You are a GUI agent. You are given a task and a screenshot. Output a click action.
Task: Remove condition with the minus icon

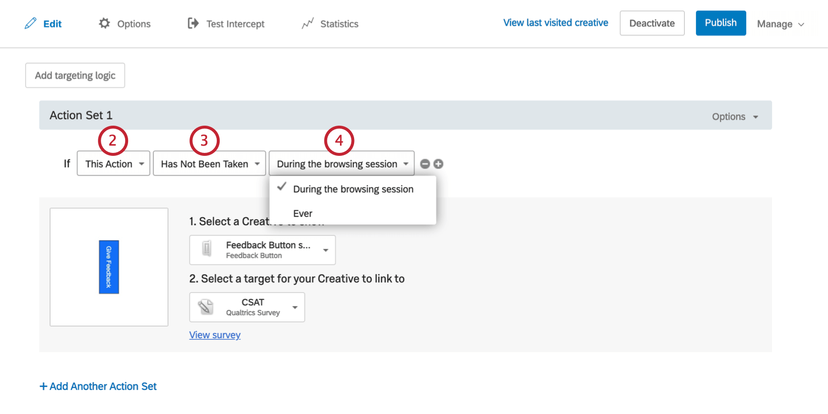click(x=425, y=164)
